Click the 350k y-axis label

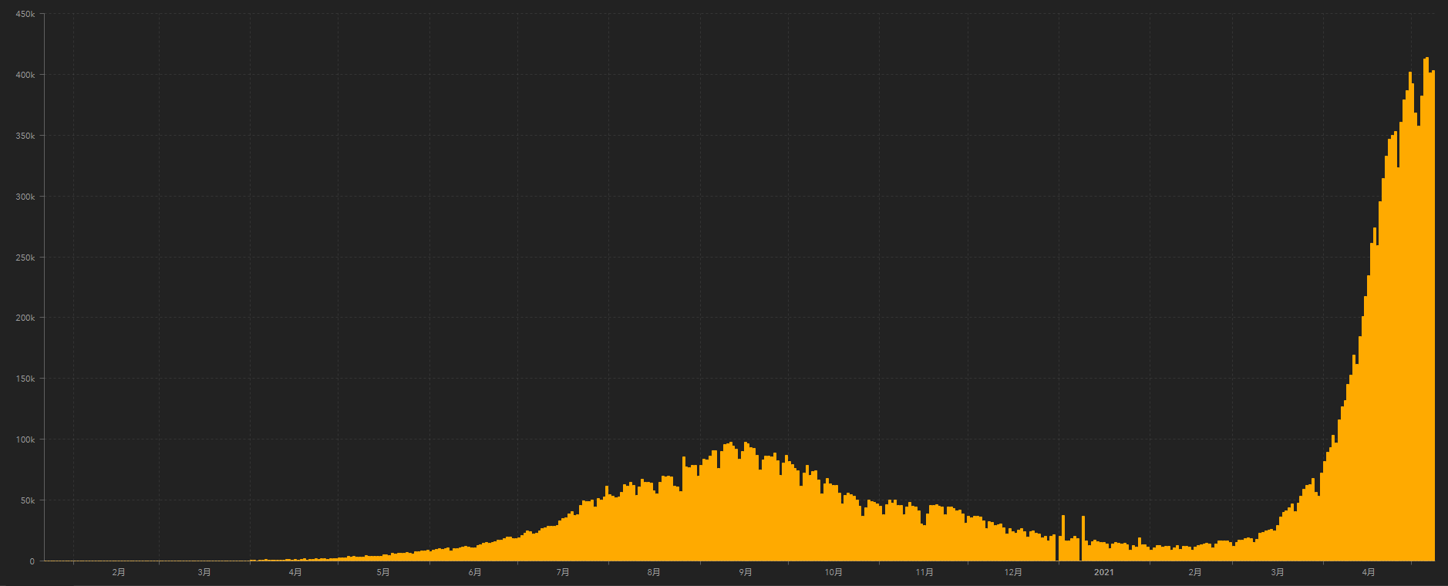[x=25, y=136]
